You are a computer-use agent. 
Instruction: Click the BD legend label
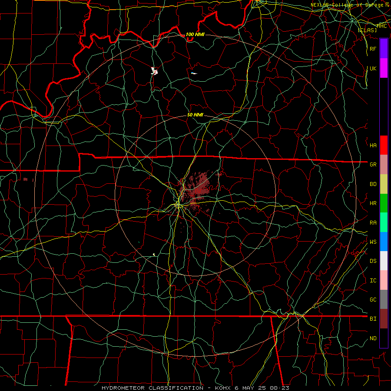(x=373, y=184)
